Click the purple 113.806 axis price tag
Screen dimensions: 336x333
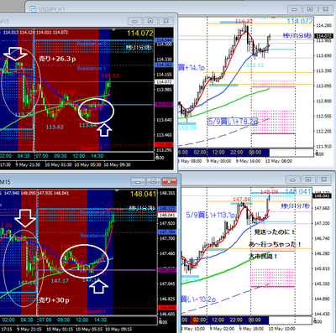(x=164, y=105)
